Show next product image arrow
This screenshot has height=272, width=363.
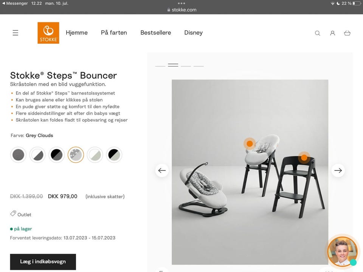pyautogui.click(x=338, y=170)
